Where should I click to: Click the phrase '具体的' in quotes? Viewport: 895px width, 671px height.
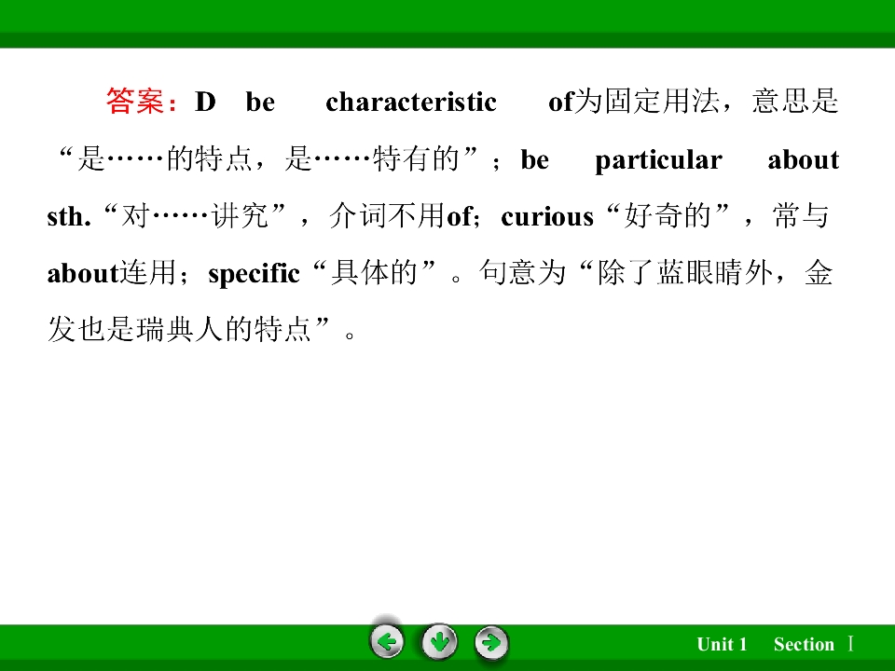(375, 272)
